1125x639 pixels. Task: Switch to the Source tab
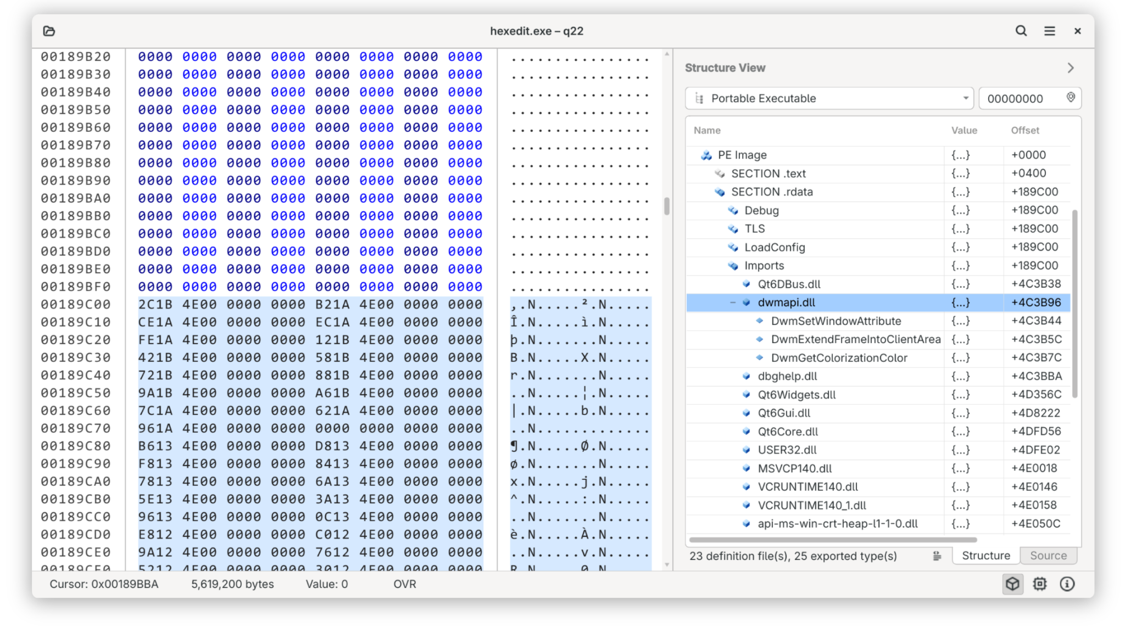click(x=1048, y=556)
